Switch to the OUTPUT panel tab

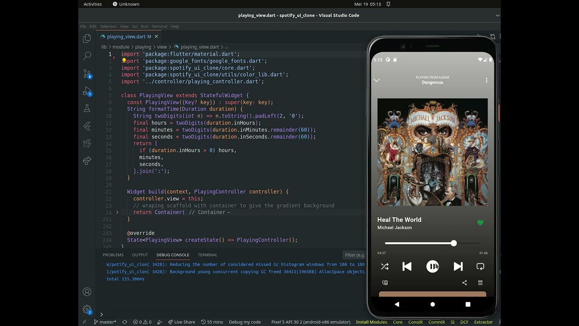pos(140,255)
